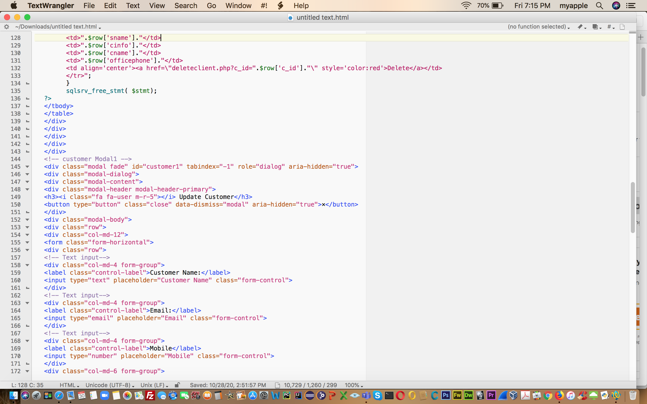Screen dimensions: 647x404
Task: Collapse the fold at line 145
Action: (x=27, y=167)
